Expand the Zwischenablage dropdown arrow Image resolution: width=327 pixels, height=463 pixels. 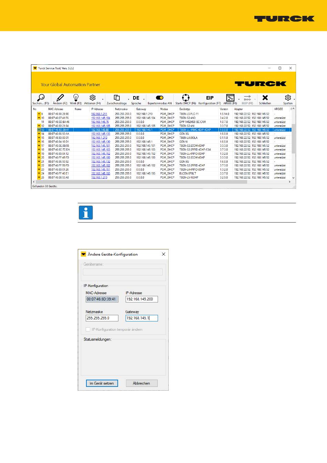tap(129, 100)
